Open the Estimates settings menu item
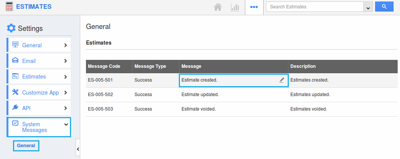Screen dimensions: 400x159 click(34, 77)
